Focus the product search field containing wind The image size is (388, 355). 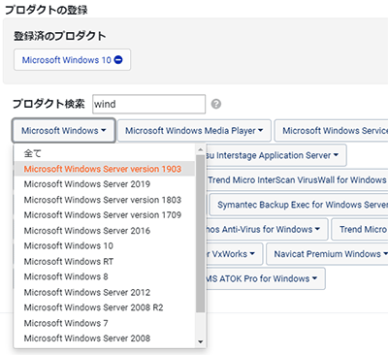148,104
